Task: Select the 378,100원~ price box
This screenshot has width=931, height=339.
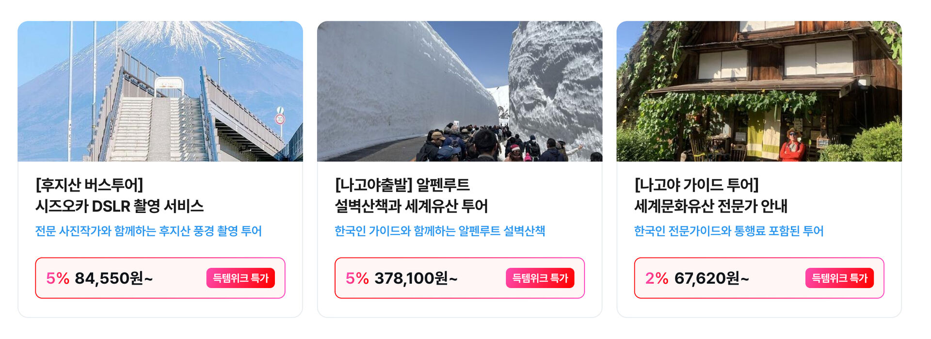Action: point(460,278)
